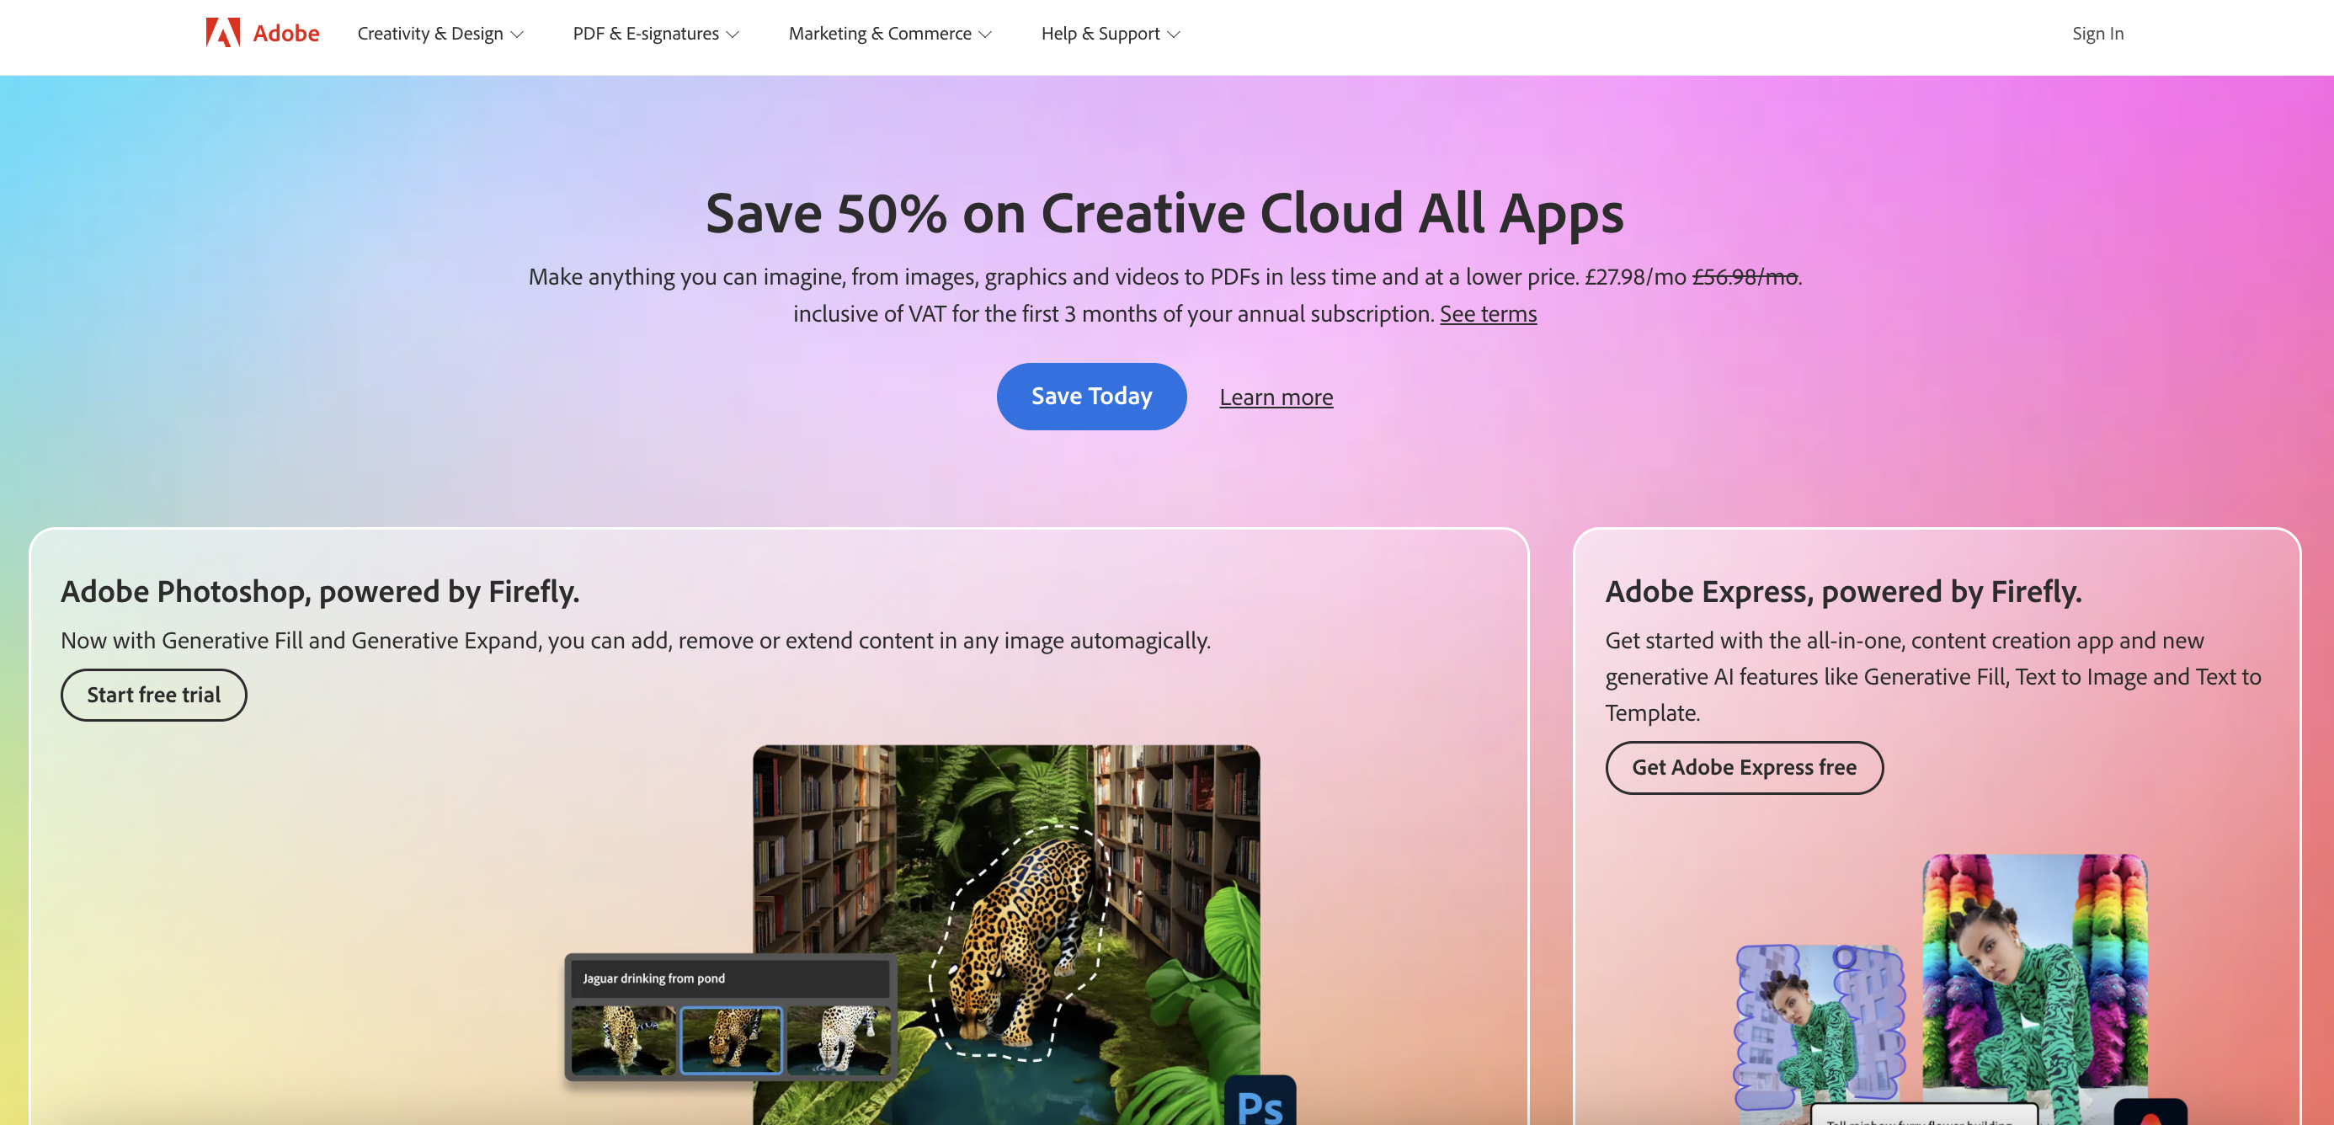
Task: Expand the Creativity & Design chevron
Action: [517, 35]
